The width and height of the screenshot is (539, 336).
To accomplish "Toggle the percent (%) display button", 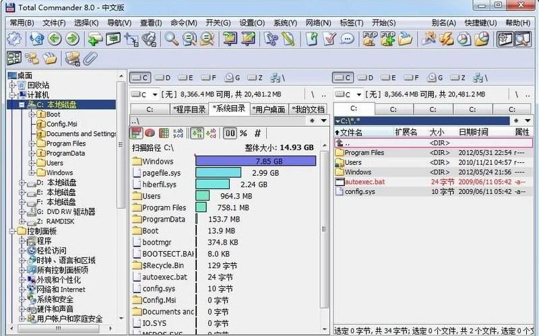I will [x=243, y=133].
